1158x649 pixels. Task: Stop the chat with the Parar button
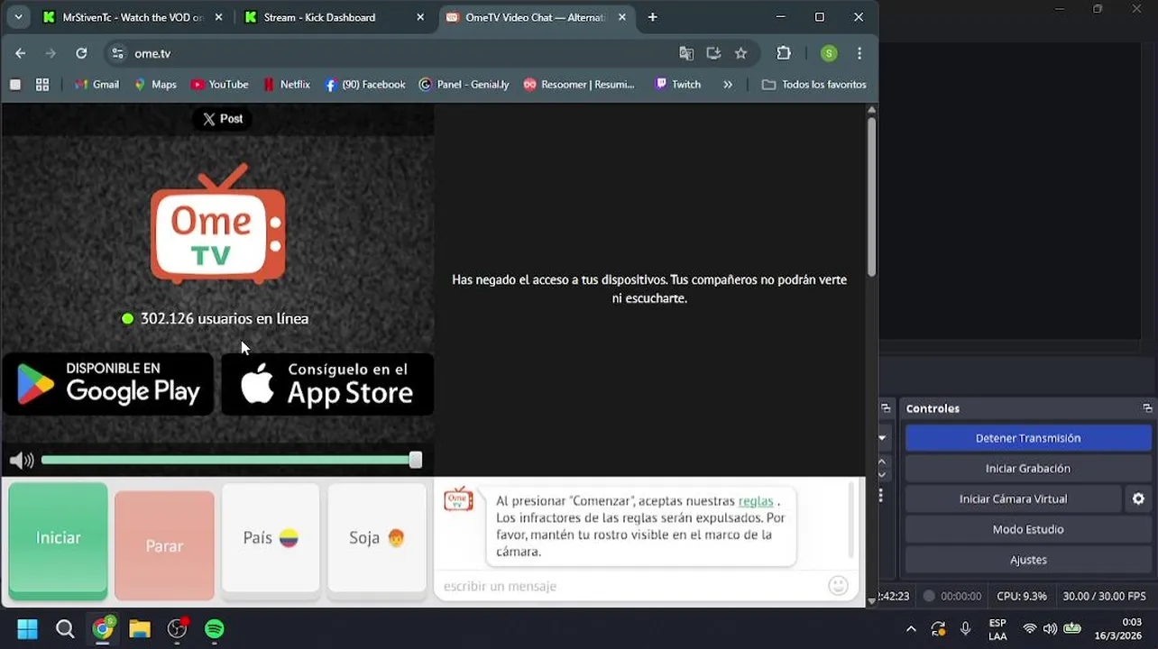[x=164, y=546]
